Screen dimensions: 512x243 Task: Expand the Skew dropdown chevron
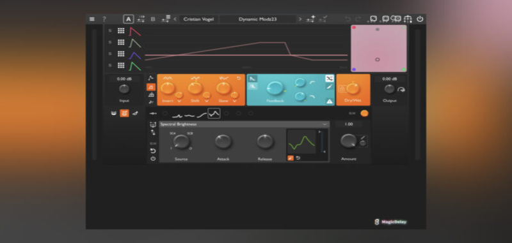234,101
